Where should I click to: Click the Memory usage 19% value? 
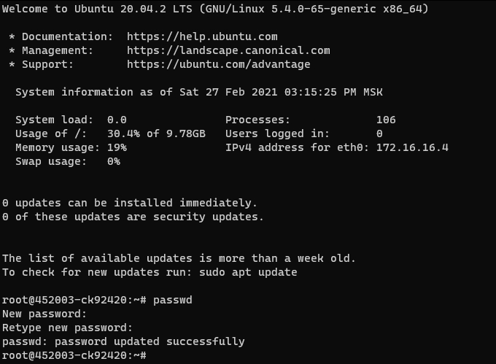(x=117, y=147)
